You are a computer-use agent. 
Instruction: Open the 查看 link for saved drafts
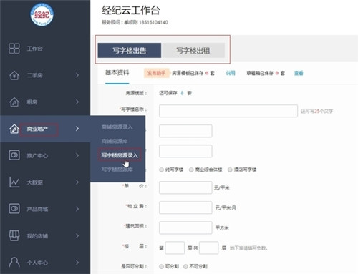(x=299, y=73)
